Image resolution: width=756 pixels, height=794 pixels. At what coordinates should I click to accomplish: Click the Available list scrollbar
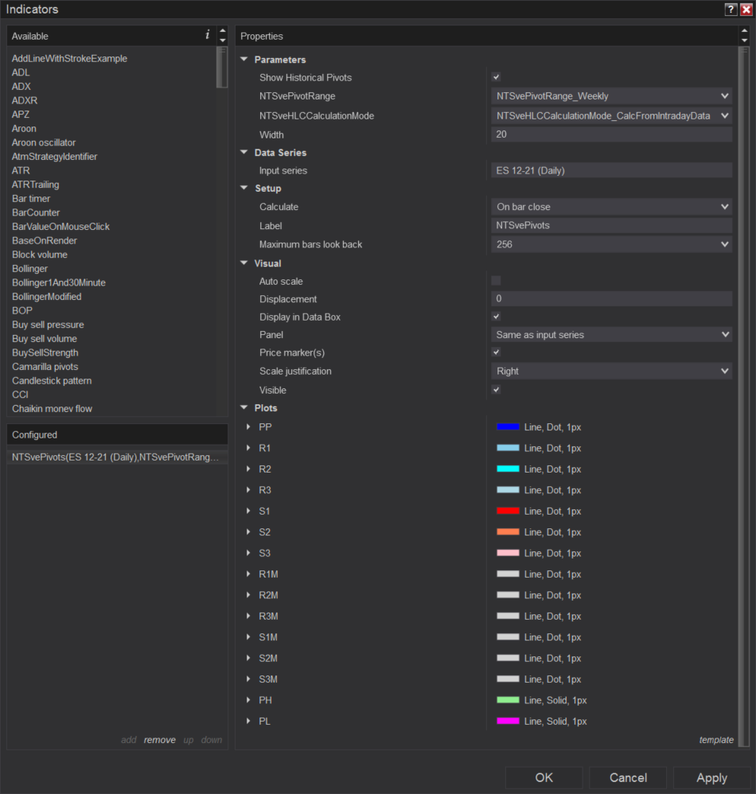click(222, 67)
